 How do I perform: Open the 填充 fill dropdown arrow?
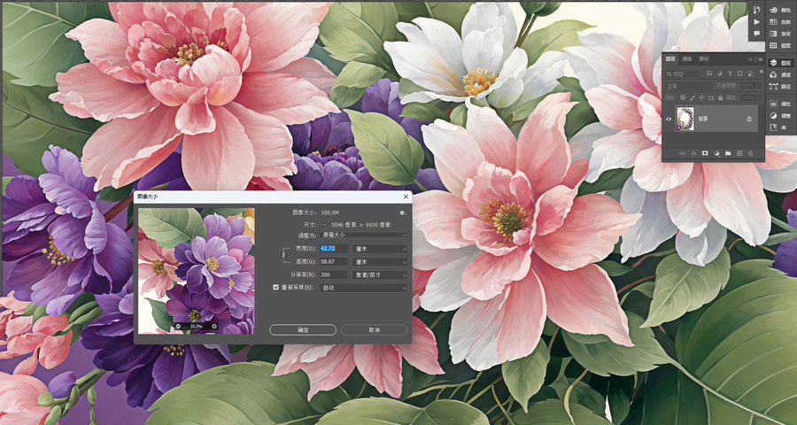click(x=760, y=97)
